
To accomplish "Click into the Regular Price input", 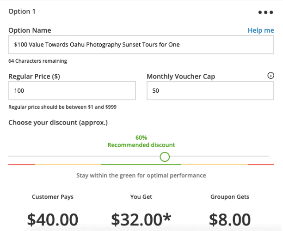I will (x=72, y=91).
